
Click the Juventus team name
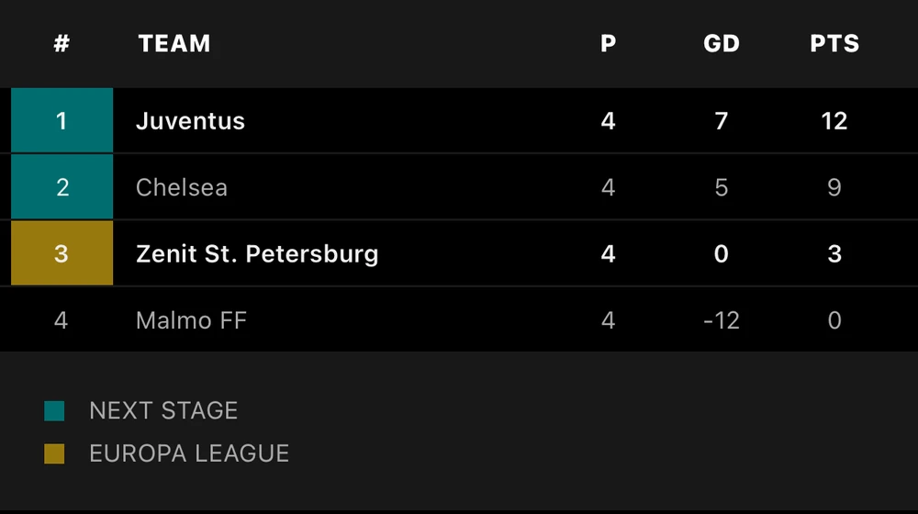190,121
